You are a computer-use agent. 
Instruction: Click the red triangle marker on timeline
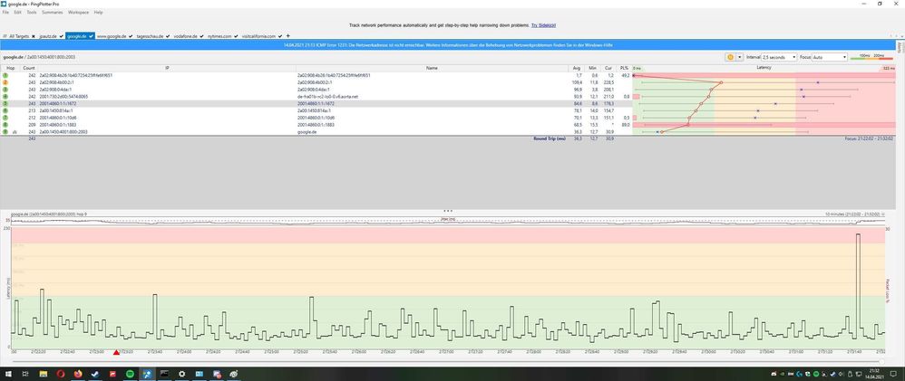point(116,352)
